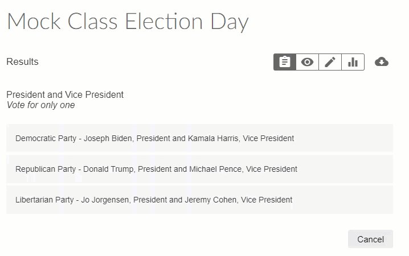The height and width of the screenshot is (256, 409).
Task: Click the President and Vice President heading
Action: point(65,94)
